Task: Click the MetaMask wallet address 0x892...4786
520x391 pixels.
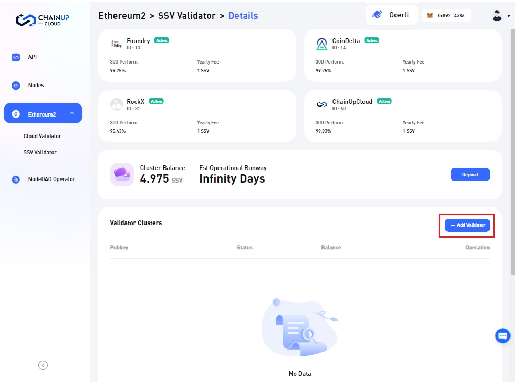Action: [x=446, y=16]
